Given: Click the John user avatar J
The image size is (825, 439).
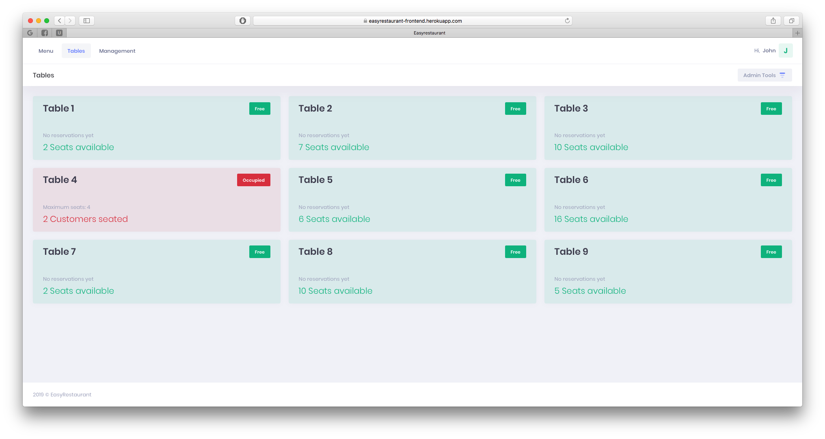Looking at the screenshot, I should (x=786, y=51).
